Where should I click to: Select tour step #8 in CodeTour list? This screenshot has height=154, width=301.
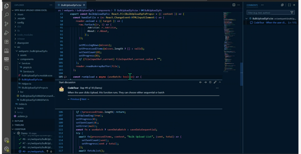click(x=37, y=147)
